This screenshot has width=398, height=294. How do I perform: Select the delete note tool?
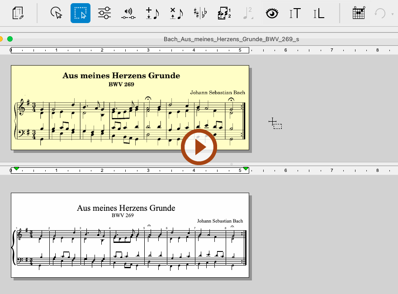pyautogui.click(x=176, y=13)
